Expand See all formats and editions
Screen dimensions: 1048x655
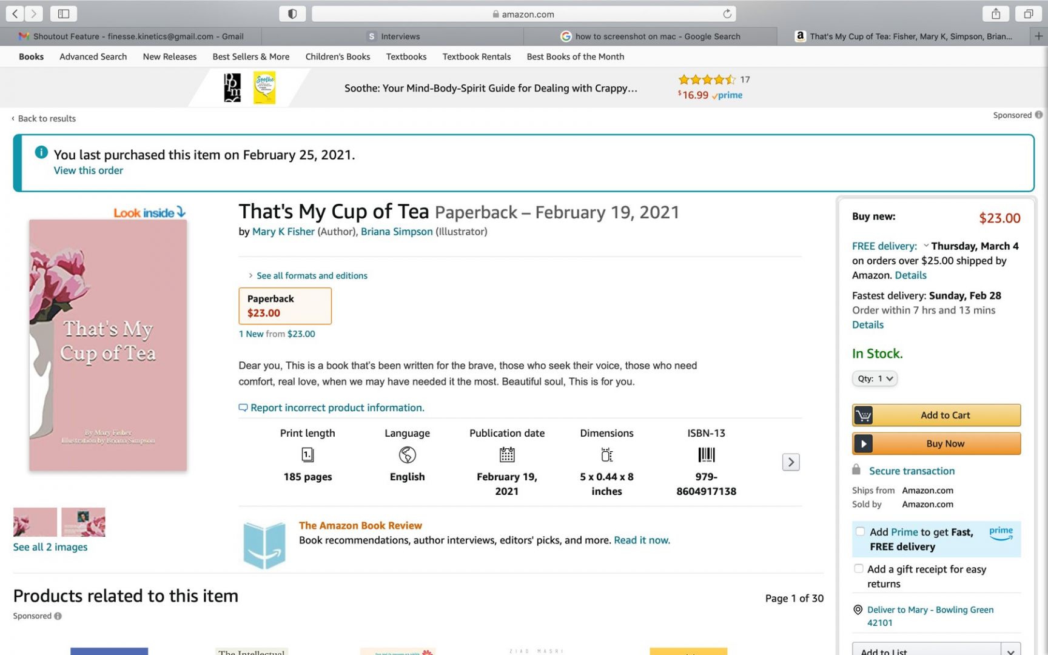[x=311, y=276]
